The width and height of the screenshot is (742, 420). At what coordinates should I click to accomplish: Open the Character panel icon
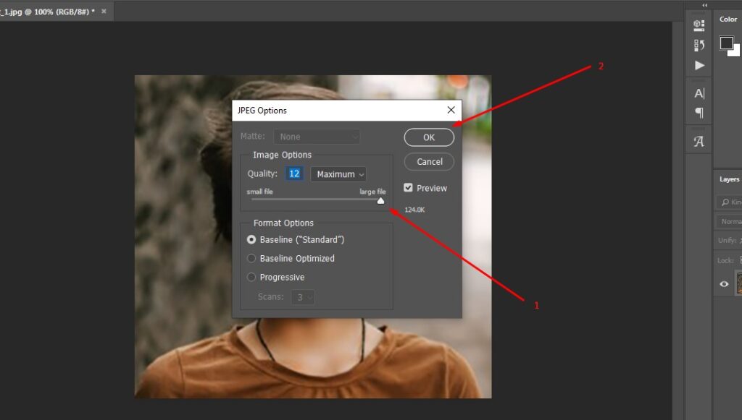[699, 93]
